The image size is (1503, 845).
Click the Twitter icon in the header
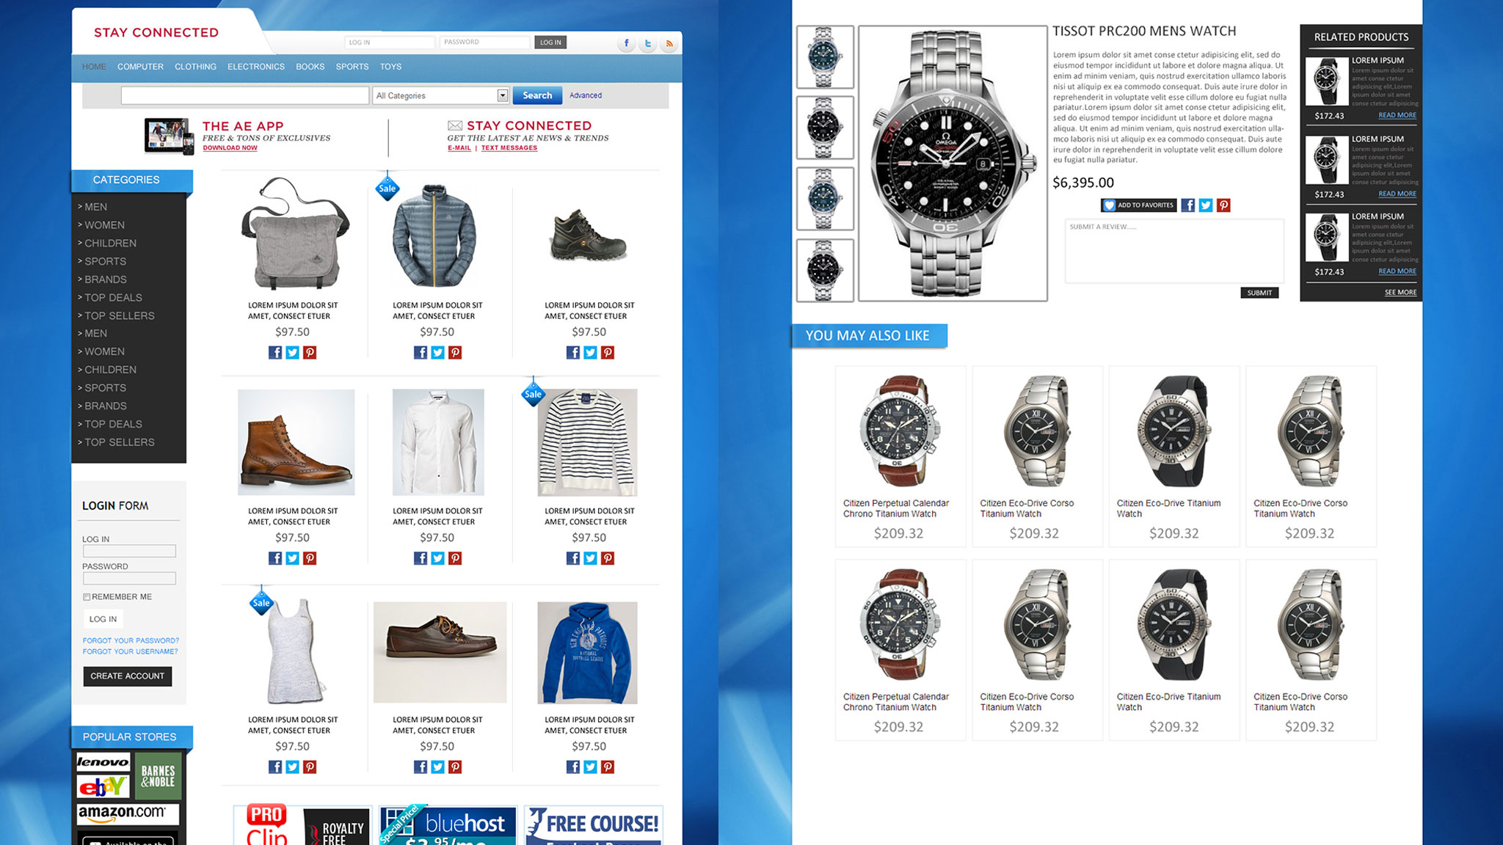coord(647,43)
